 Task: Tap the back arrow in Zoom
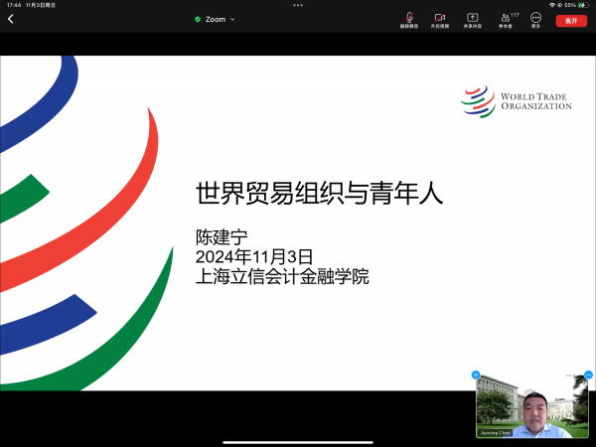coord(11,19)
